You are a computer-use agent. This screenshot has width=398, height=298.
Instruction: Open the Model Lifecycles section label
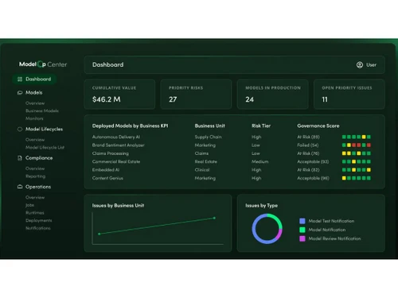tap(44, 129)
